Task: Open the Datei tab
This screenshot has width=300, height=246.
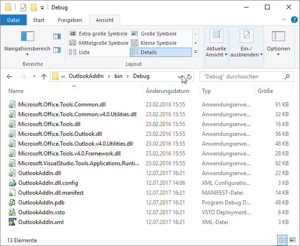Action: 14,20
